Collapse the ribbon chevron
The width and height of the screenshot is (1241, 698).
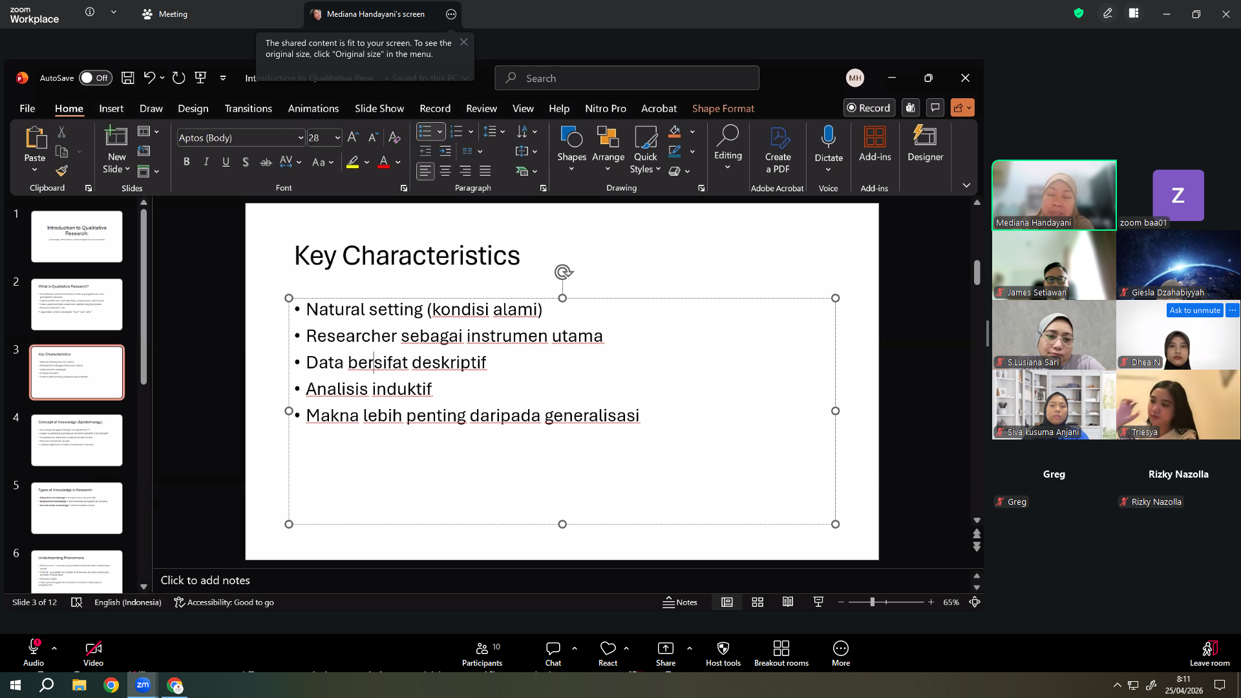pos(966,185)
